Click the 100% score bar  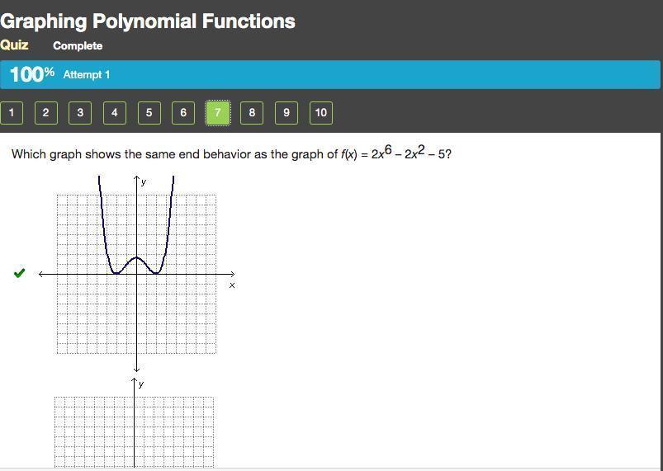pyautogui.click(x=330, y=74)
